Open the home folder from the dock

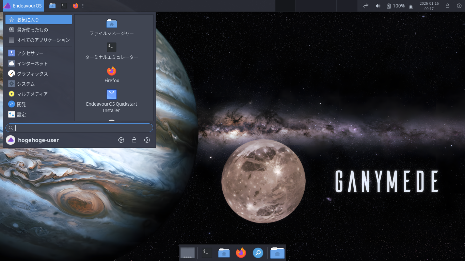[x=224, y=253]
